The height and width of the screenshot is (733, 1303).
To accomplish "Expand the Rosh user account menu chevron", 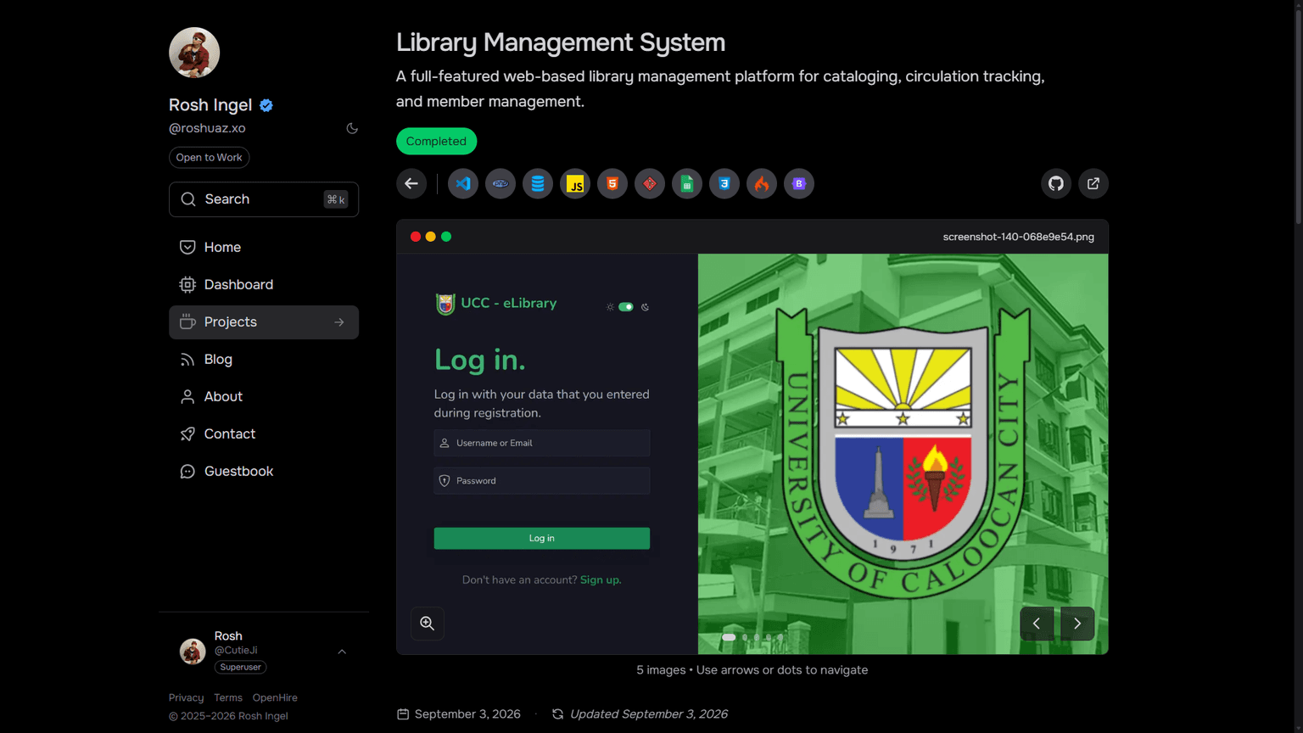I will 342,652.
